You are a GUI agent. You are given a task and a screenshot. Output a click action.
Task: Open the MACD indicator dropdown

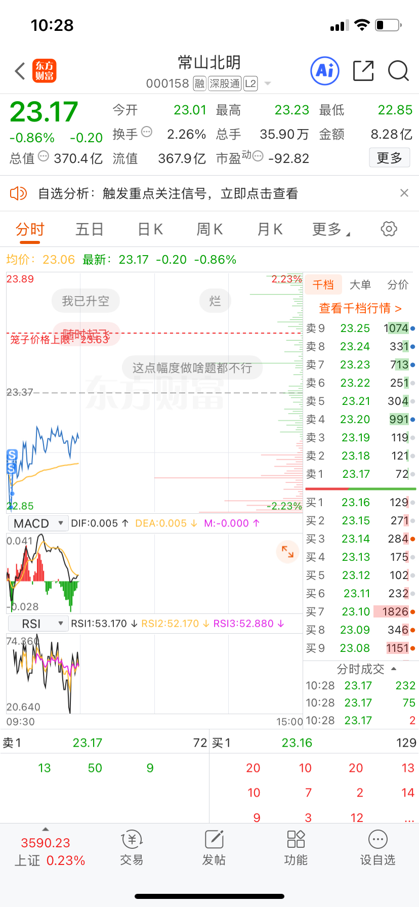pyautogui.click(x=38, y=523)
